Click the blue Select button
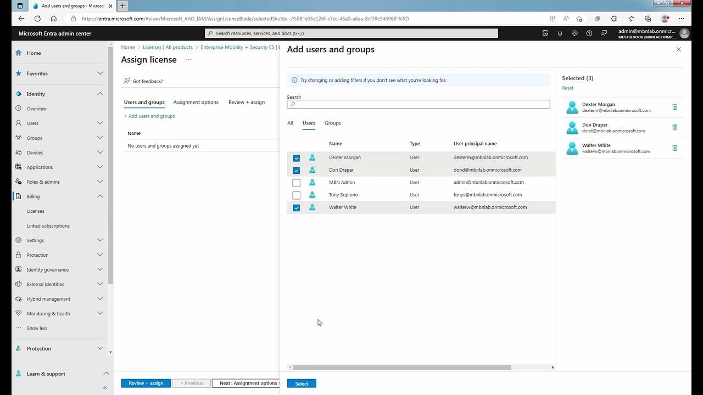 pos(302,383)
